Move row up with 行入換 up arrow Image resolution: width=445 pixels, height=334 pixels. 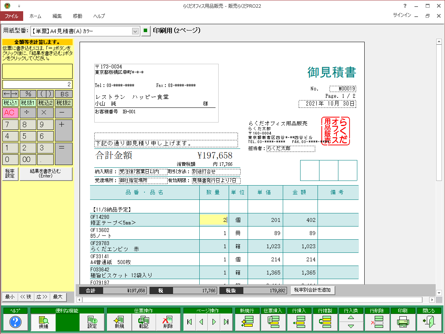[x=351, y=317]
